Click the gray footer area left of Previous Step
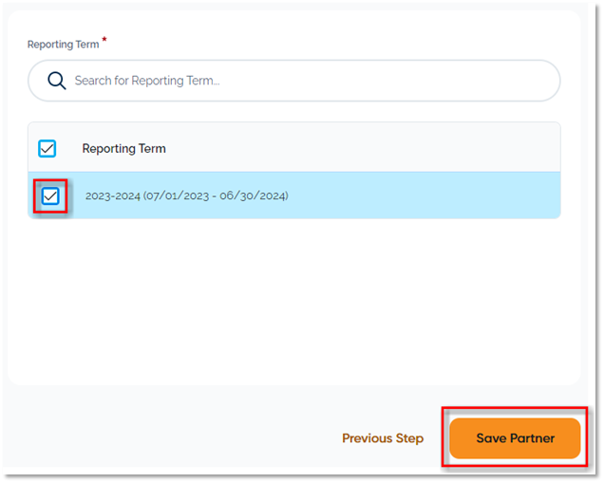This screenshot has width=604, height=483. click(171, 438)
